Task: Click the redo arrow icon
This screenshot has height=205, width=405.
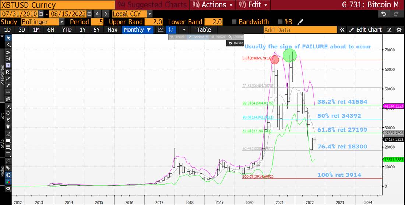Action: pyautogui.click(x=396, y=14)
